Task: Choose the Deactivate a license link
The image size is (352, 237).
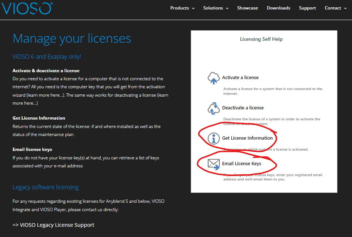Action: (x=243, y=108)
